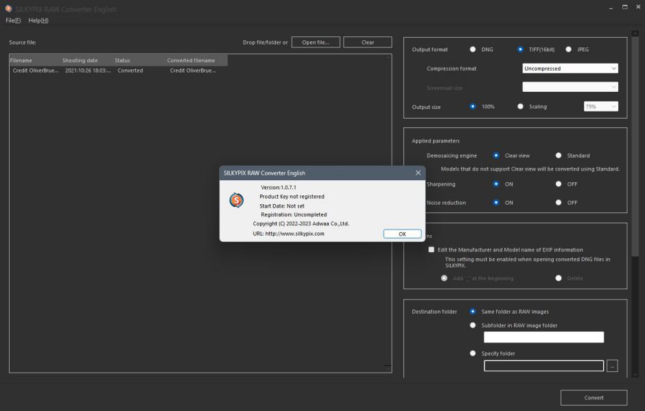The image size is (645, 411).
Task: Select the Credit OliverBrue... file row
Action: tap(119, 71)
